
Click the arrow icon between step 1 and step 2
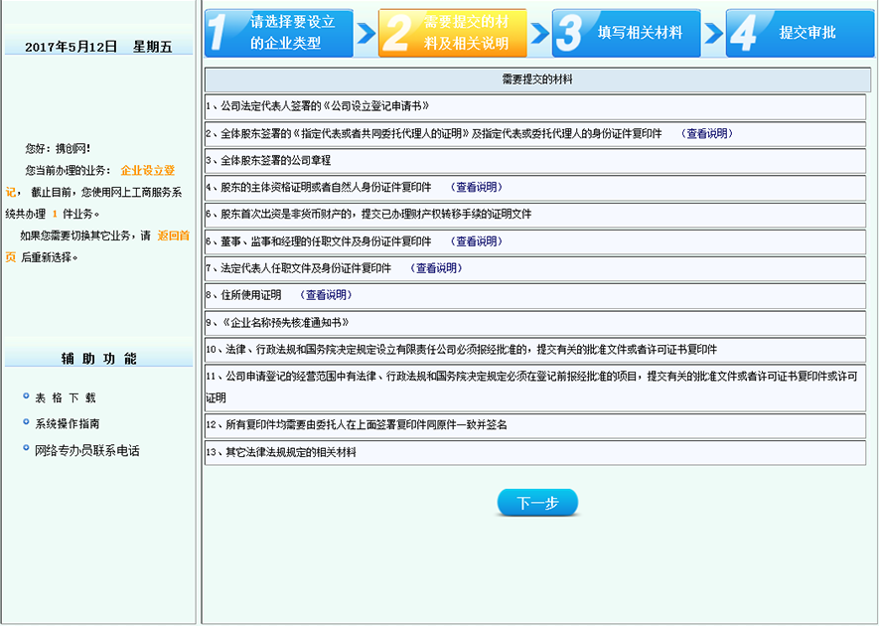pos(366,32)
